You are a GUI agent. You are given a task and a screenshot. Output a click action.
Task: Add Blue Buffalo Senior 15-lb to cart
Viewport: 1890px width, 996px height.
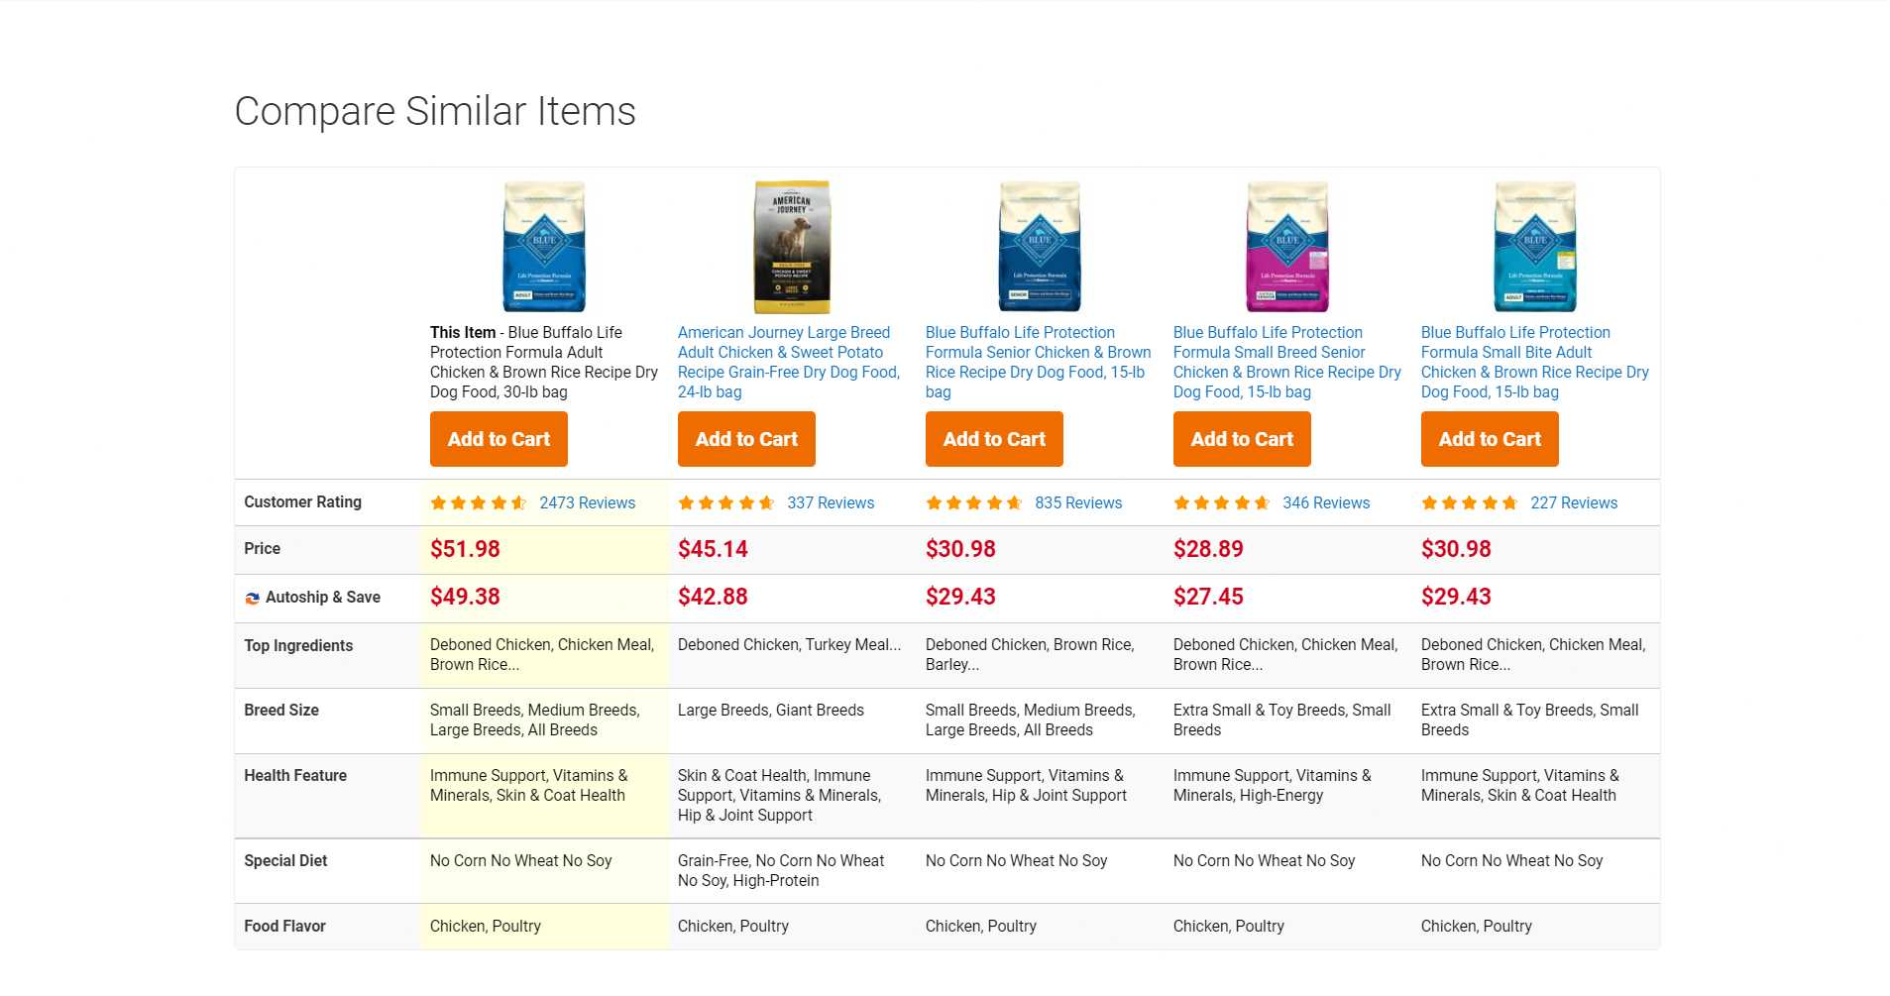[x=994, y=439]
